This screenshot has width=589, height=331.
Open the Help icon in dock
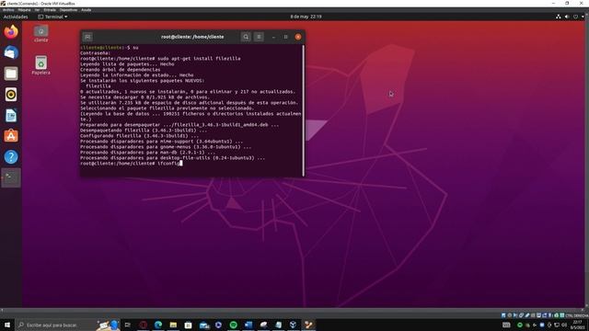pyautogui.click(x=11, y=157)
